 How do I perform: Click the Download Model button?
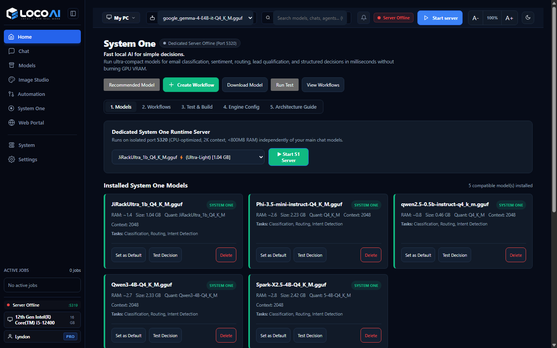pyautogui.click(x=245, y=85)
